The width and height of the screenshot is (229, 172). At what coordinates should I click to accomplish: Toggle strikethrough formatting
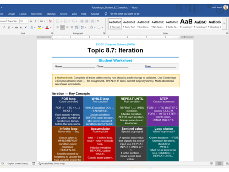click(16, 28)
